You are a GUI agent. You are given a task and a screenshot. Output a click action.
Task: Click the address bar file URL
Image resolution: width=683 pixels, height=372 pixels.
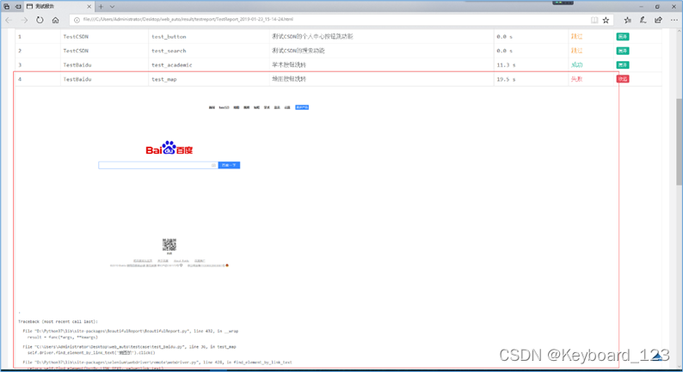coord(188,20)
